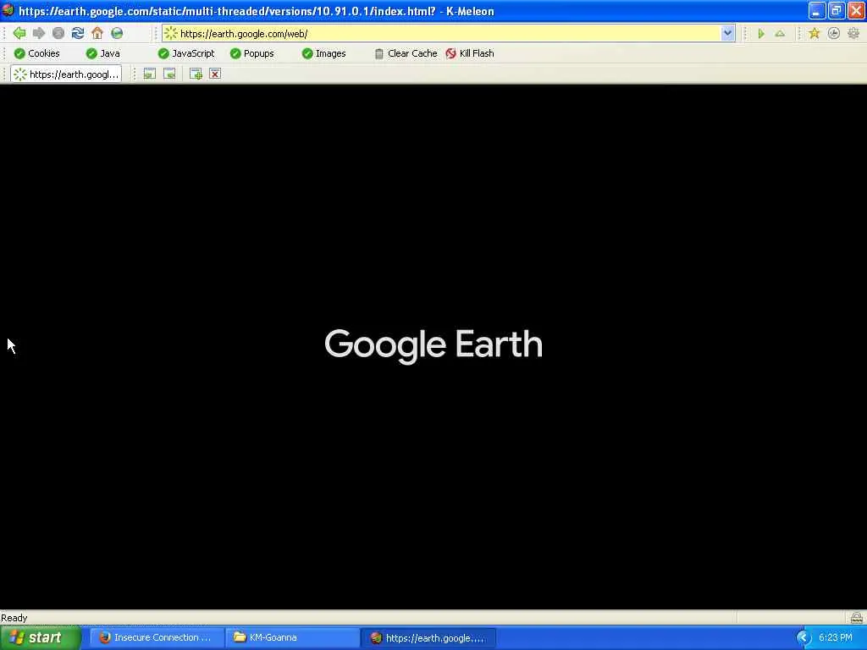Reload the page with the Reload icon
The height and width of the screenshot is (650, 867).
[77, 33]
